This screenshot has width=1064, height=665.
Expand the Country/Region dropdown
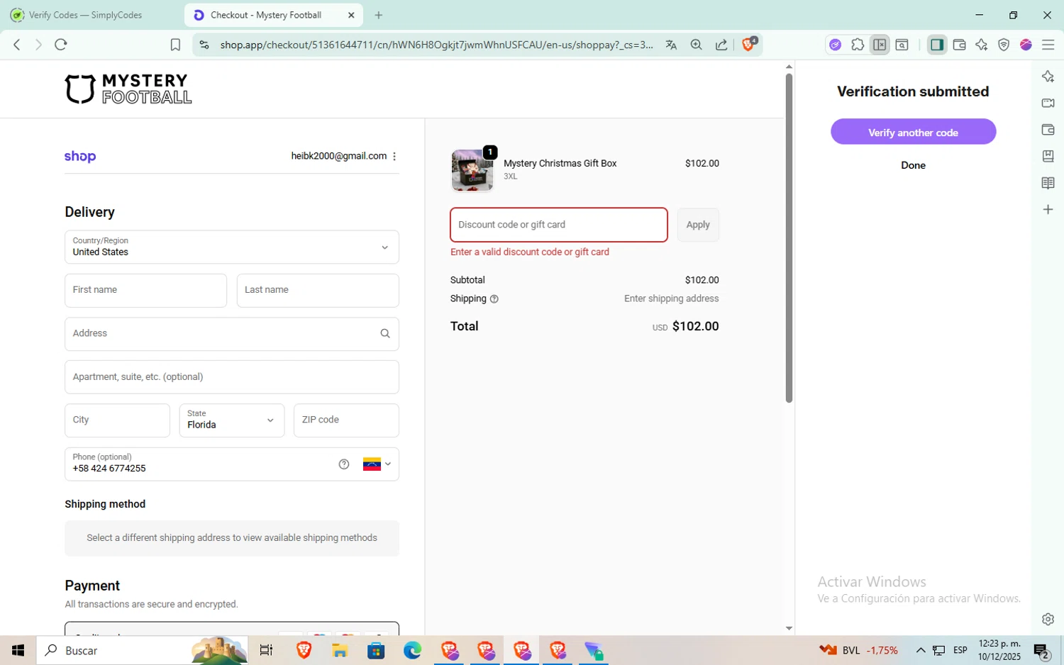coord(232,247)
